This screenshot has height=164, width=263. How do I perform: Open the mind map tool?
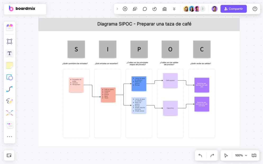point(10,113)
